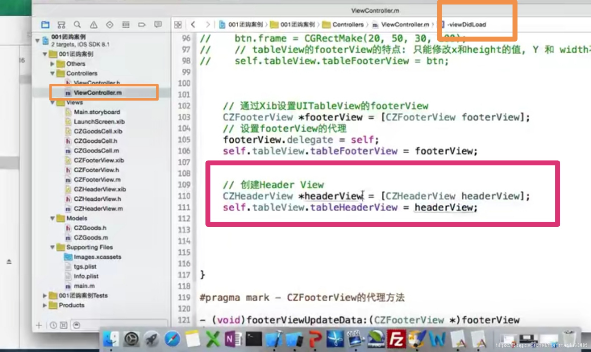Screen dimensions: 591x352
Task: Open CZHeaderView.m
Action: [98, 209]
